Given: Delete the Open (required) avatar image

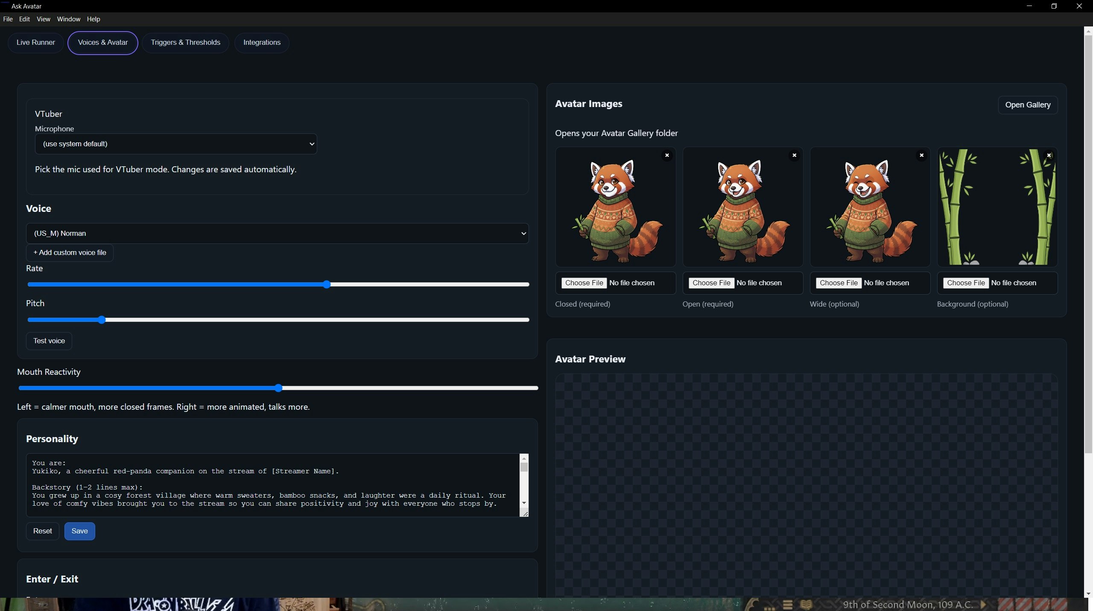Looking at the screenshot, I should 794,155.
